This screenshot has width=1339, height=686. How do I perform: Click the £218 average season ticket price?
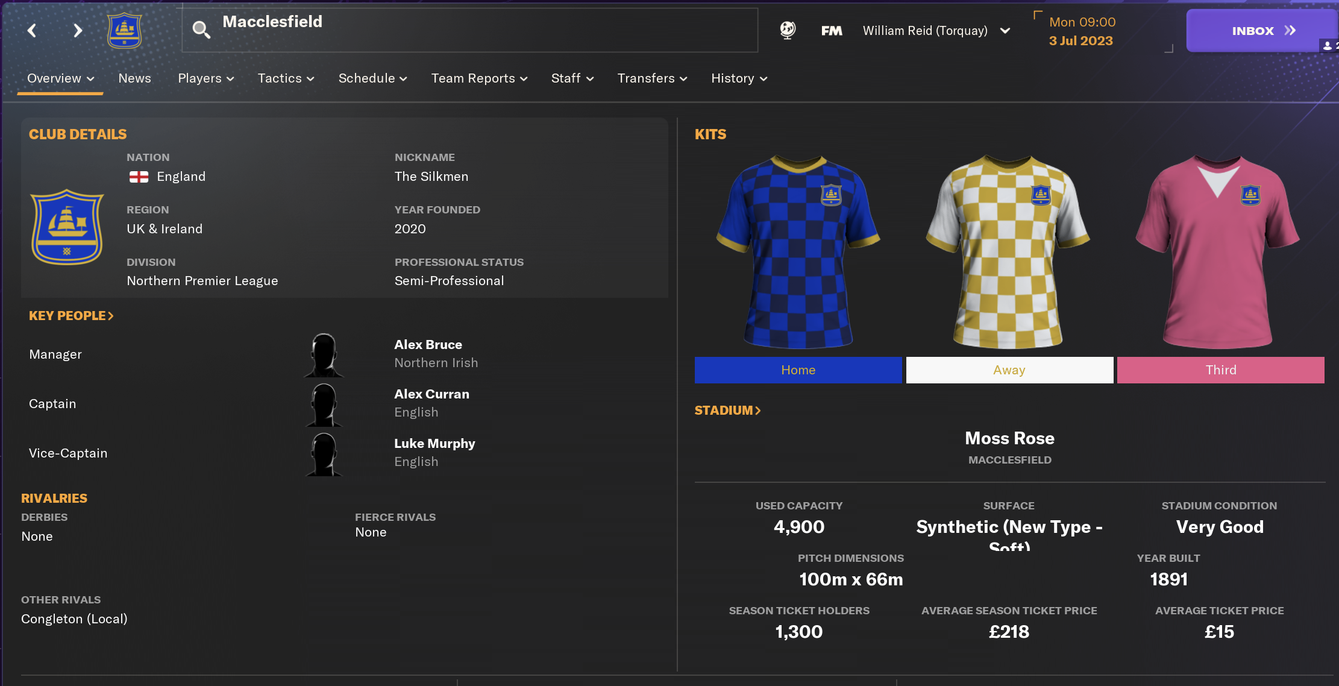coord(1009,632)
